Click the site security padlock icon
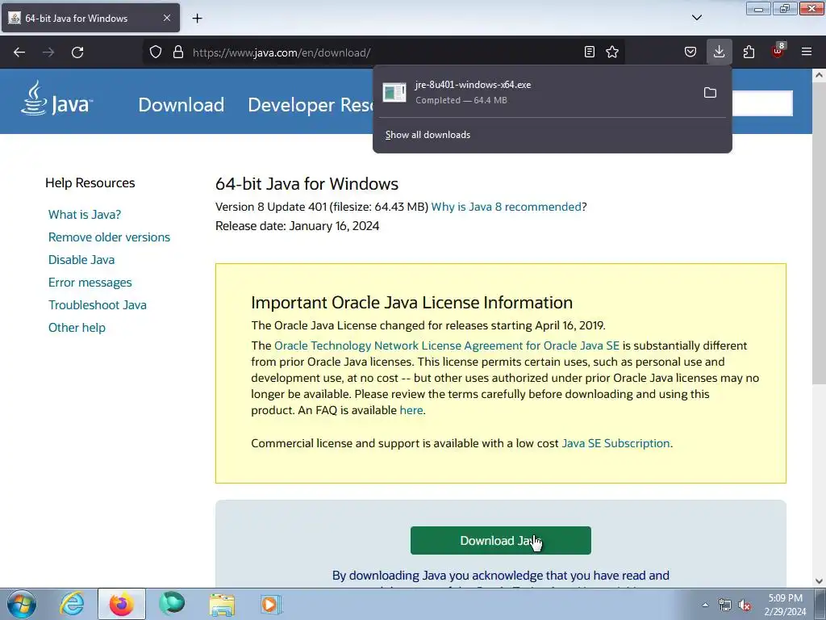 (178, 52)
